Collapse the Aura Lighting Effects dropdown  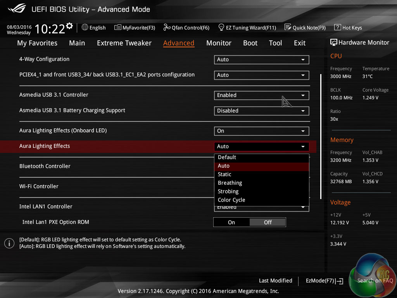click(x=262, y=146)
